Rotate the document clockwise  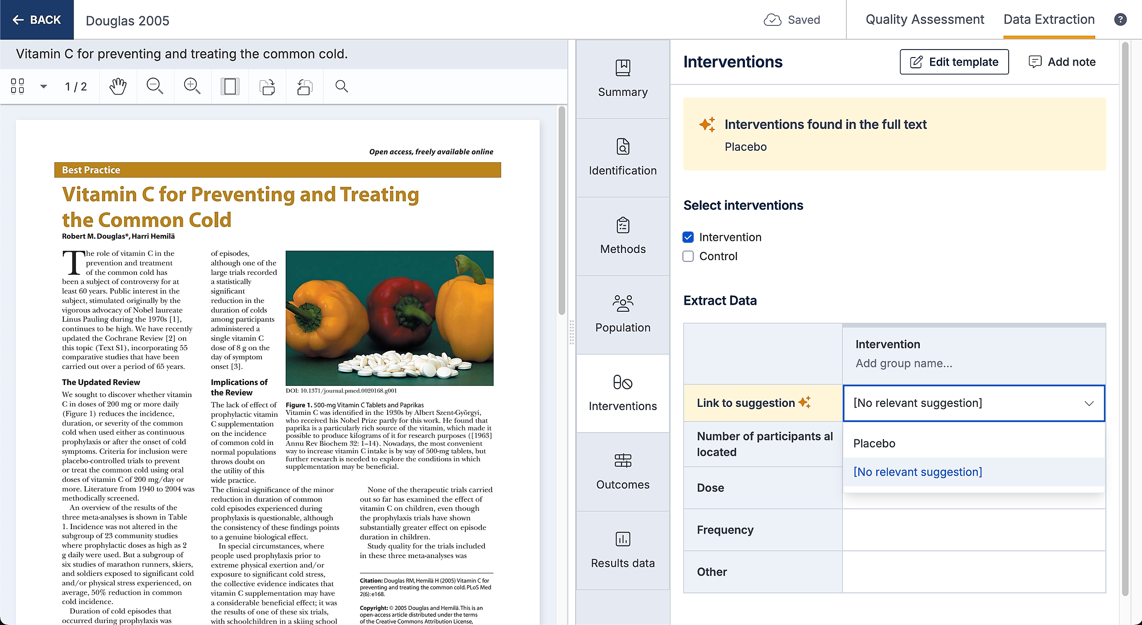(267, 86)
